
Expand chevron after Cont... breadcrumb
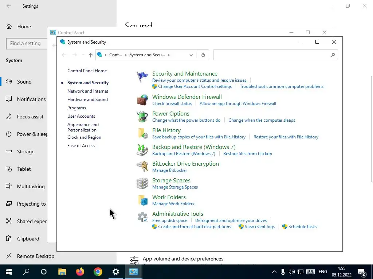pyautogui.click(x=126, y=55)
